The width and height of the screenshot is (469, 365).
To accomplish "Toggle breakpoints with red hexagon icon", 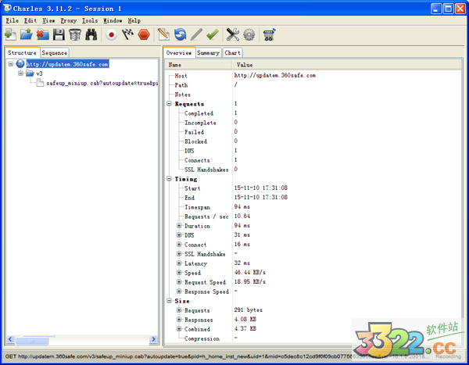I will pos(144,34).
